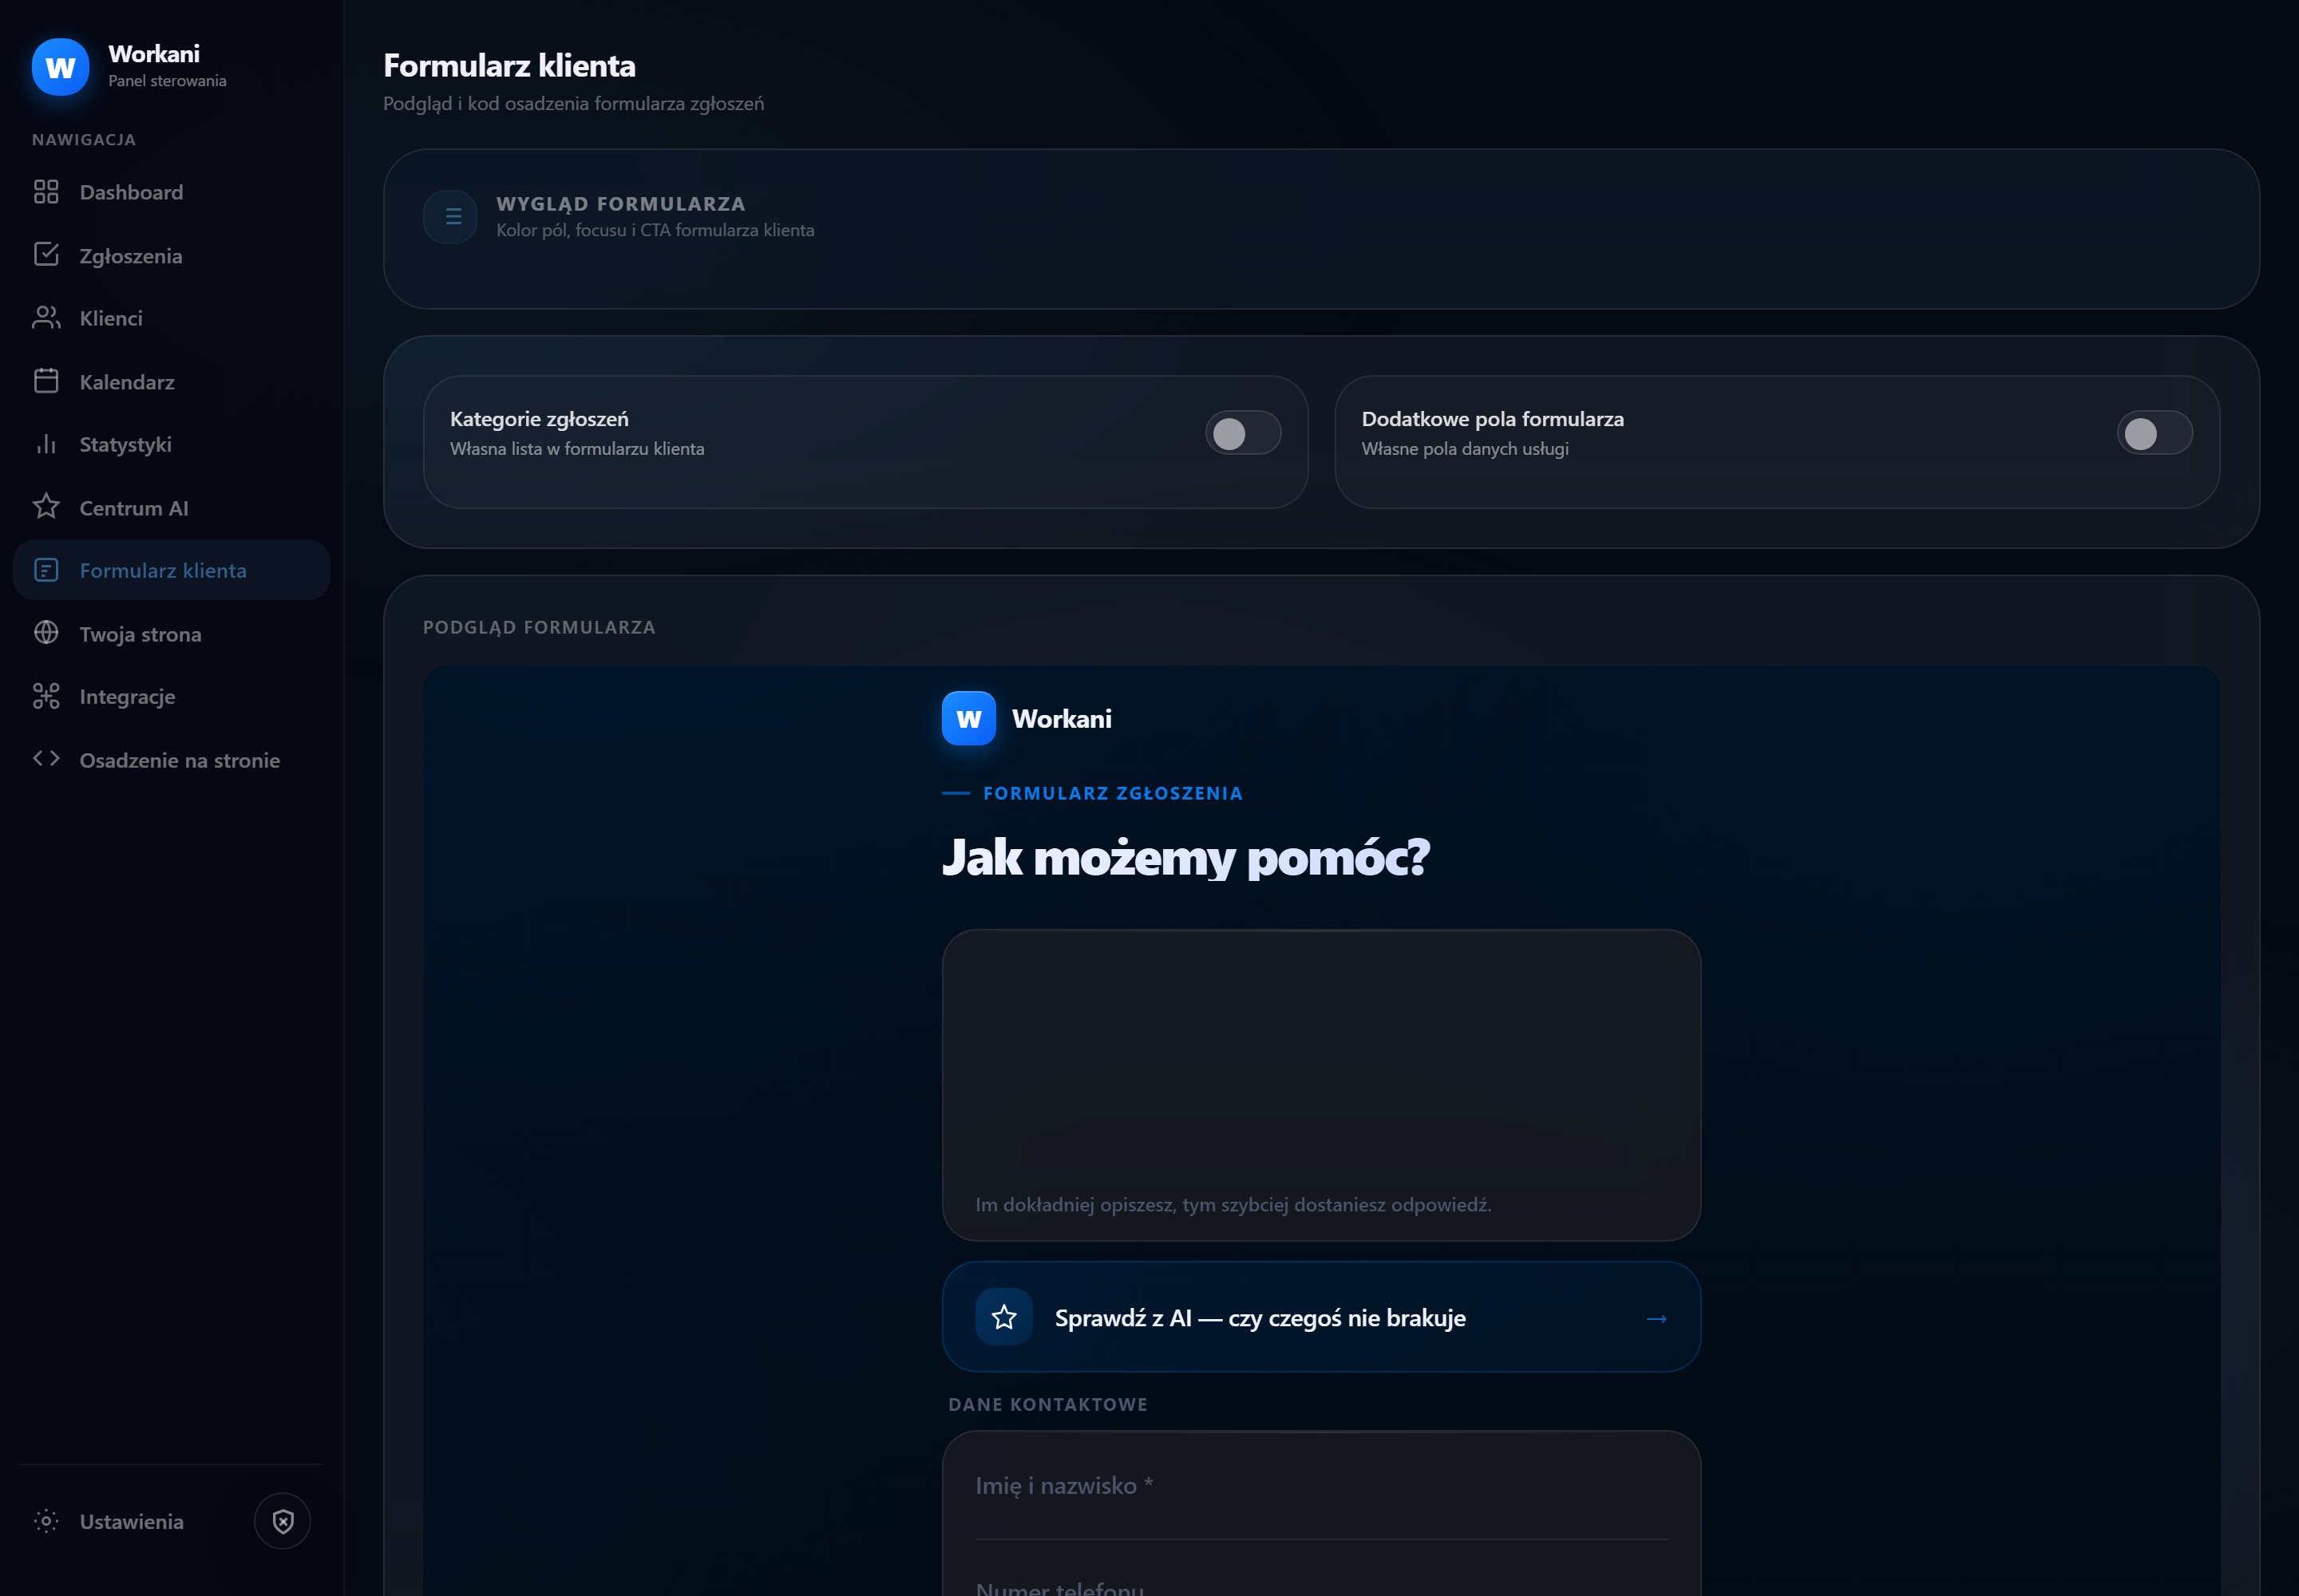Click the Centrum AI star icon
This screenshot has width=2299, height=1596.
(46, 507)
